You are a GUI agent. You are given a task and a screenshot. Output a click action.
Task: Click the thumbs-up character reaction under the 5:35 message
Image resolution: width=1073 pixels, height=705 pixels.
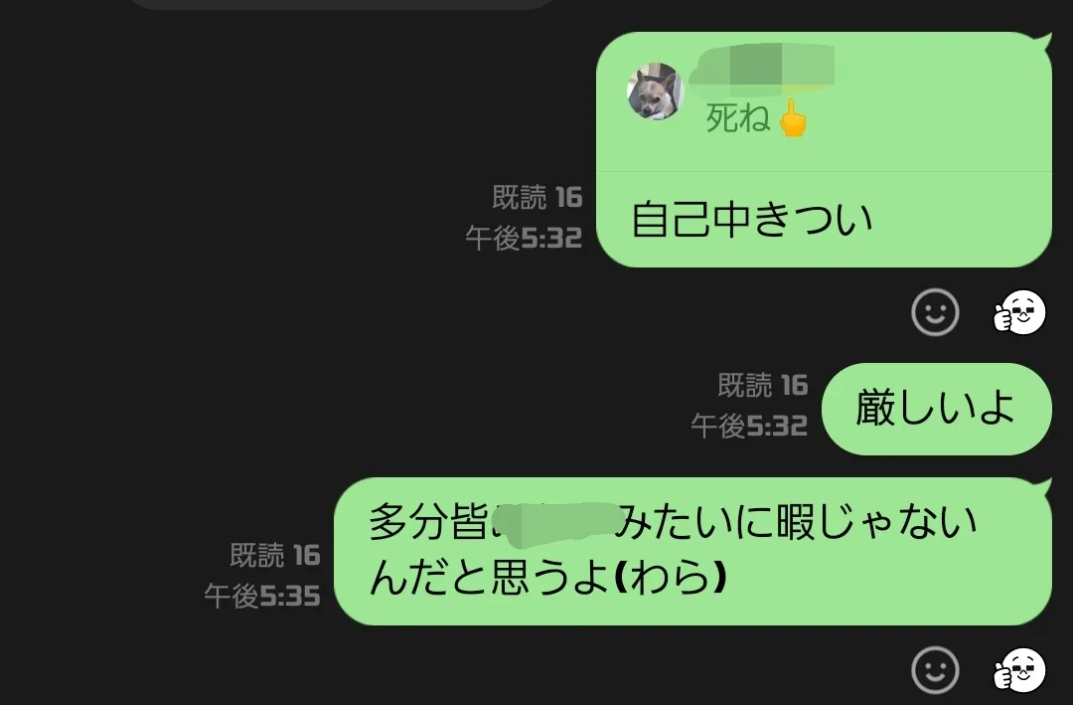1019,670
